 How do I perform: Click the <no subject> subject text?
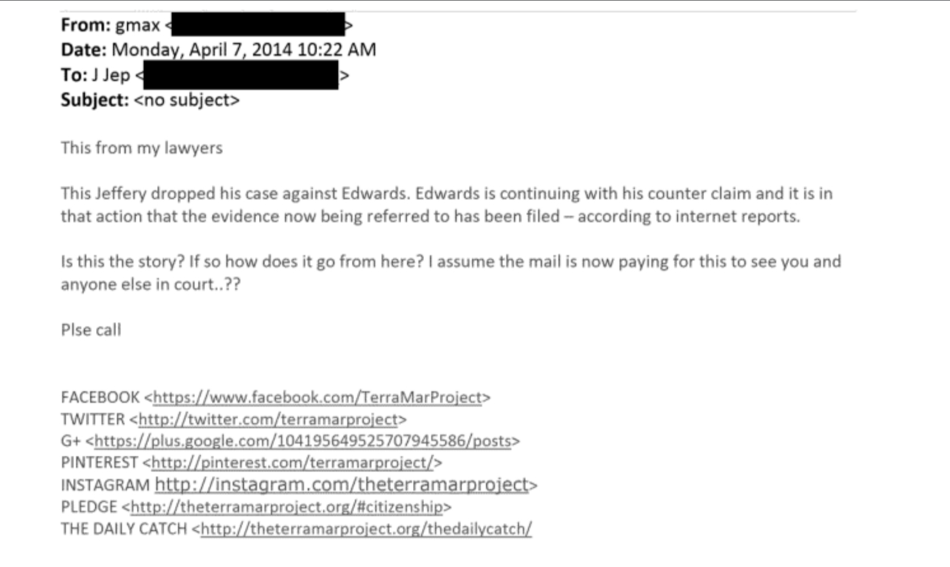pos(187,100)
